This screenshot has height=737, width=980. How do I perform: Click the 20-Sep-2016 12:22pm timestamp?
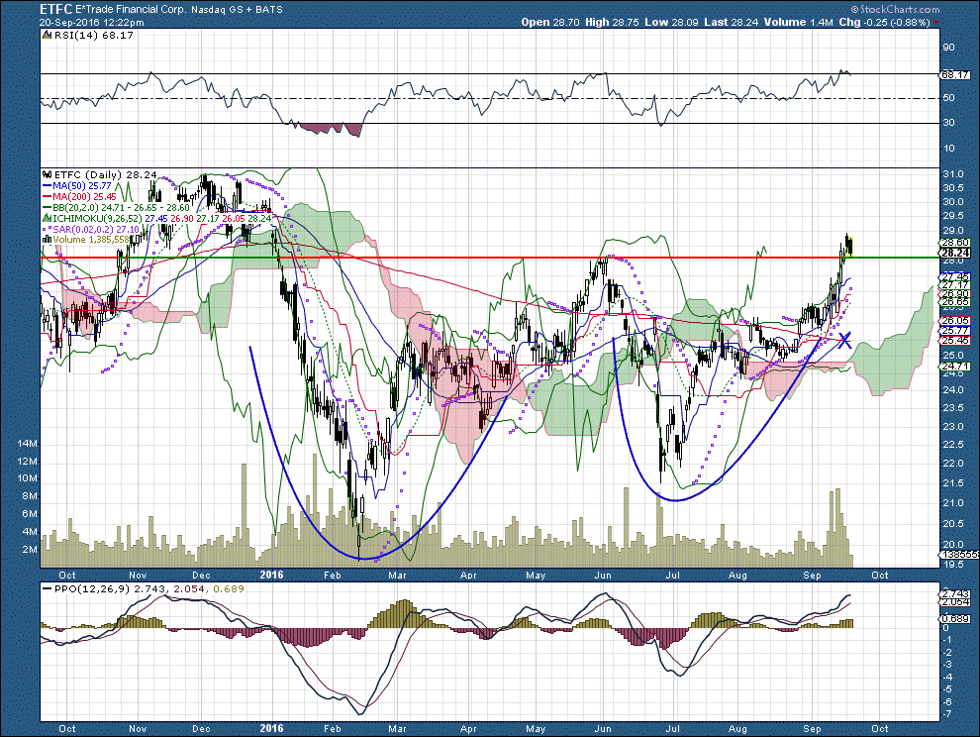(x=91, y=22)
